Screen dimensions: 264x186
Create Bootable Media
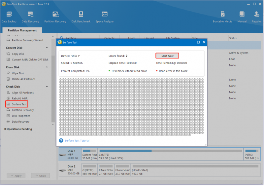click(x=222, y=17)
